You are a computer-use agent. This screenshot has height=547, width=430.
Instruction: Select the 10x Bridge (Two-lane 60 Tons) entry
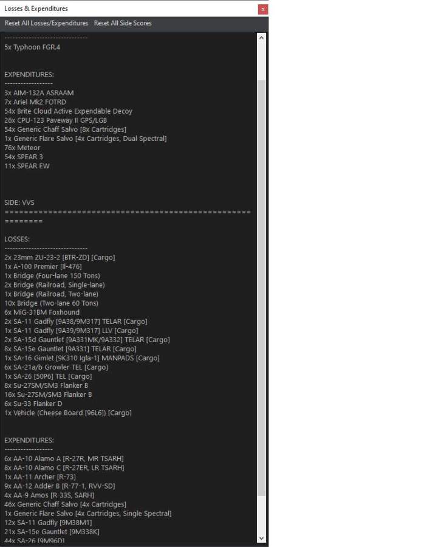click(x=51, y=303)
